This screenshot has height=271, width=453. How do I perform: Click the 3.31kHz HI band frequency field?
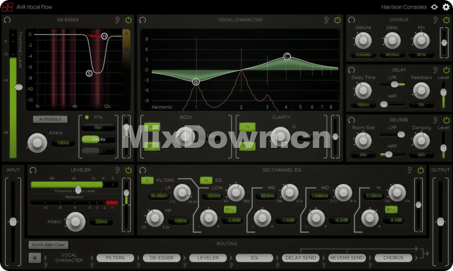(x=374, y=196)
